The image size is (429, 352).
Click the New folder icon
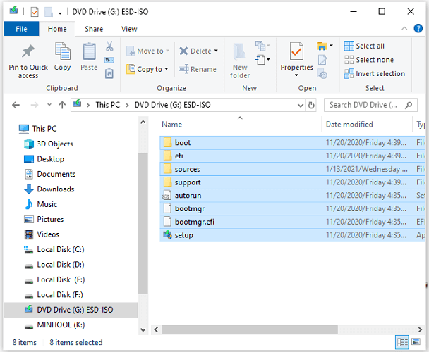coord(239,51)
